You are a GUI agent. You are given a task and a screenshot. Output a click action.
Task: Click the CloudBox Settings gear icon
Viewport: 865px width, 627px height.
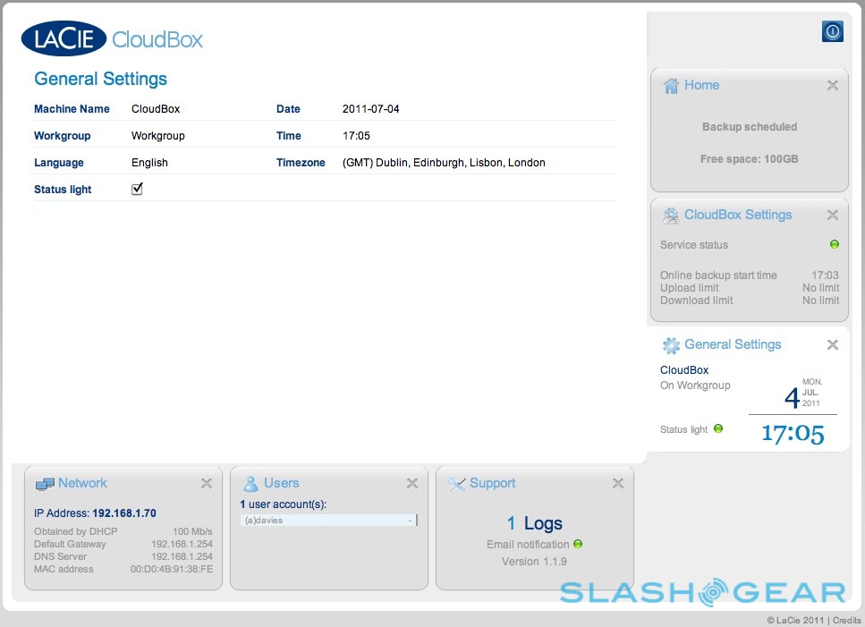click(x=671, y=216)
